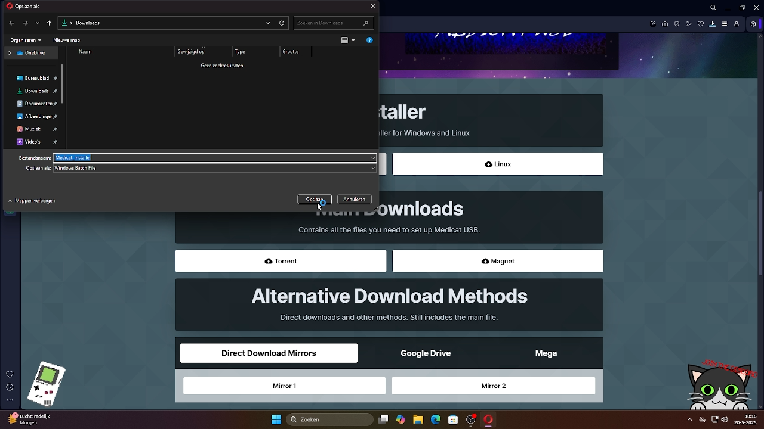Click the Opslaan button
This screenshot has width=764, height=429.
315,200
